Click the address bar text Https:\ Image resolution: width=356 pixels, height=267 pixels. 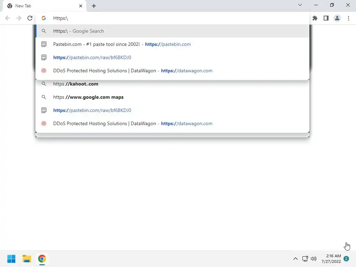point(60,18)
